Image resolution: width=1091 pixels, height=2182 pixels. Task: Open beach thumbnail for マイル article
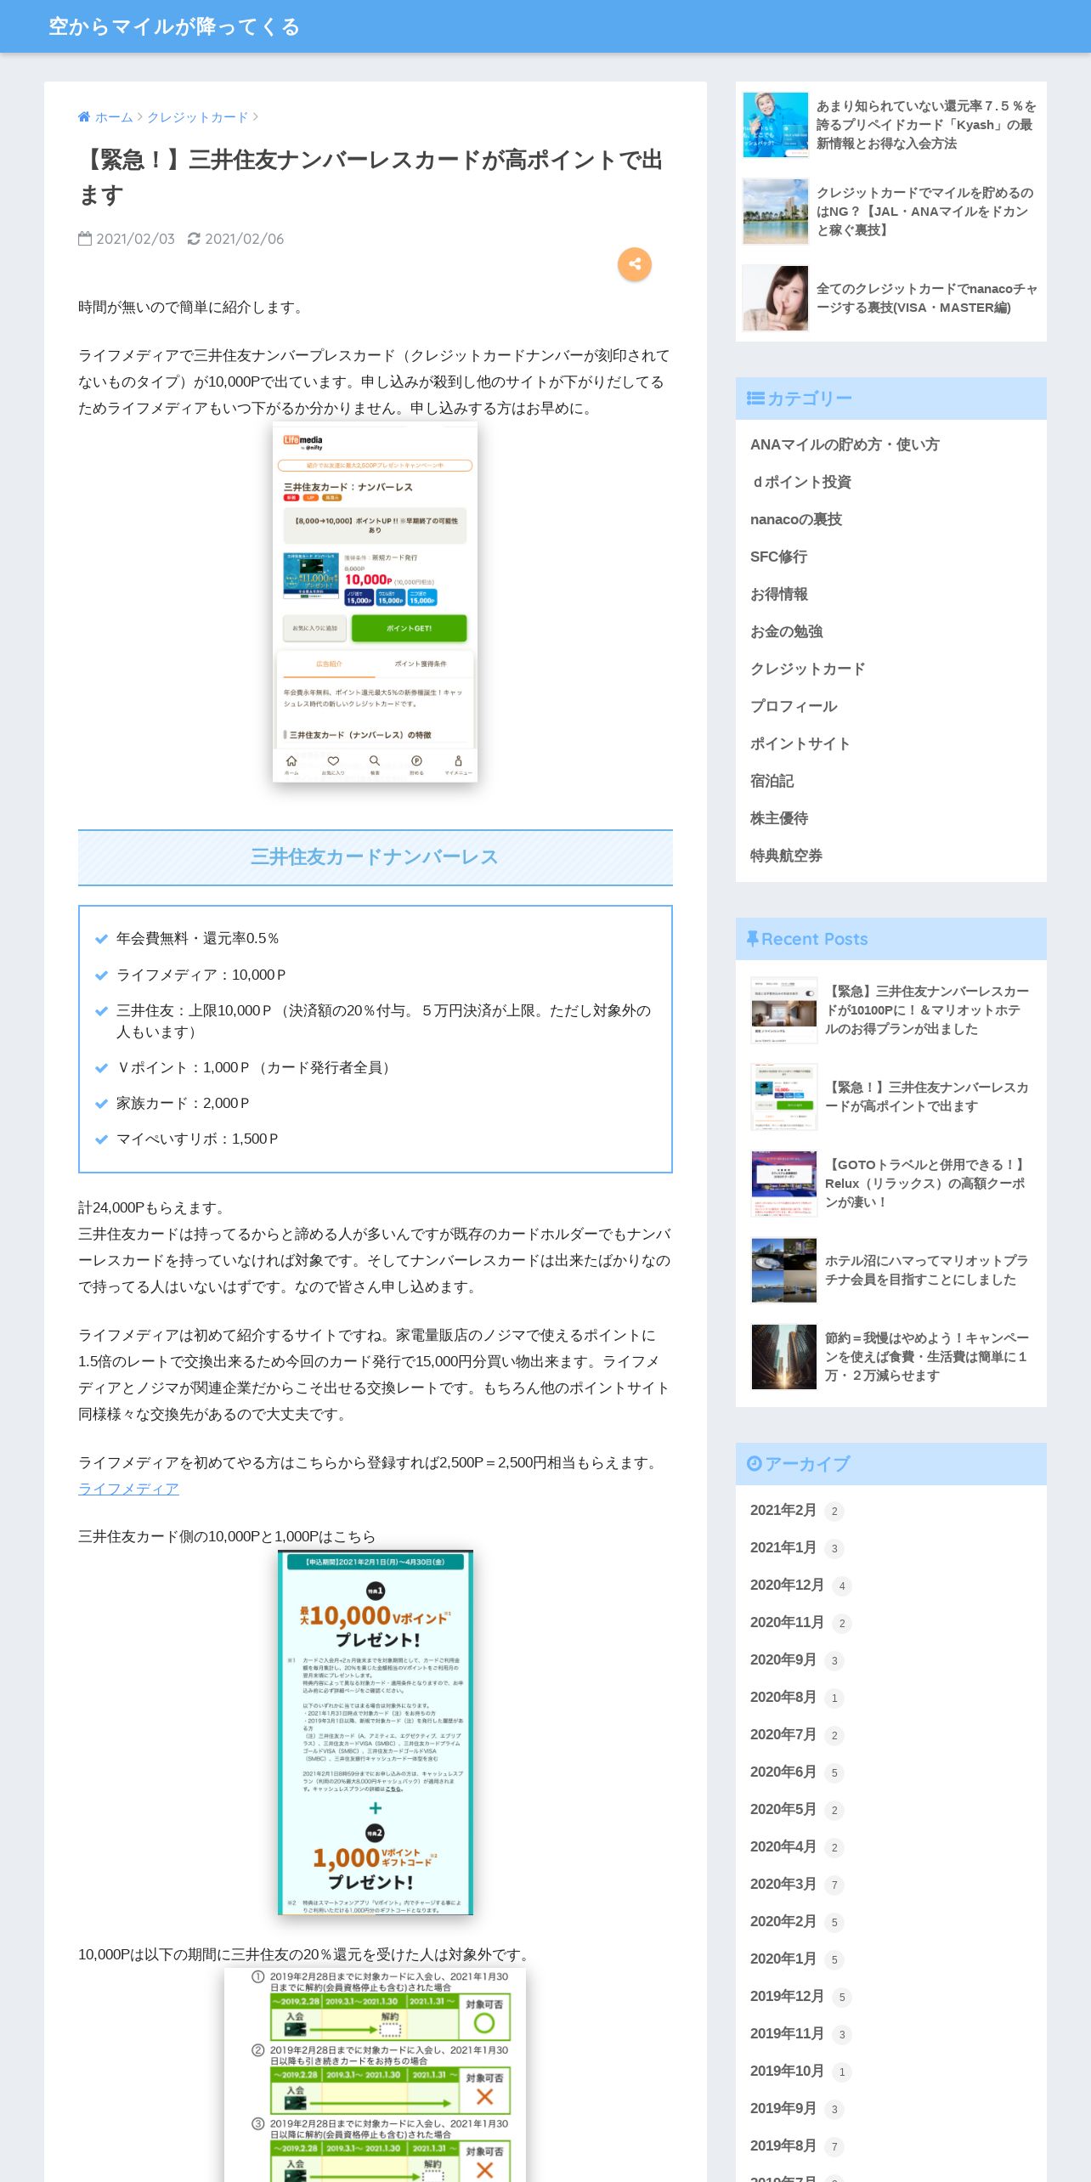point(776,212)
